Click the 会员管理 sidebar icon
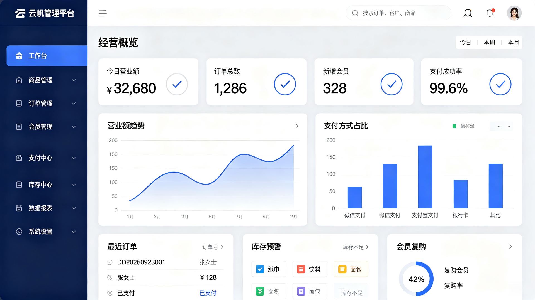 (19, 127)
